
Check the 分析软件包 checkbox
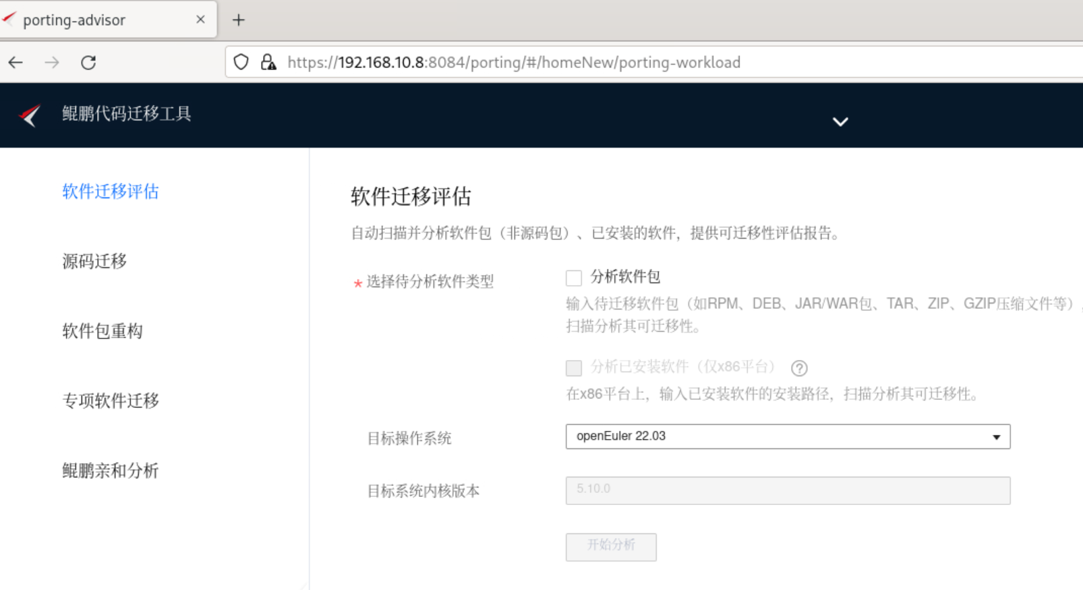574,278
